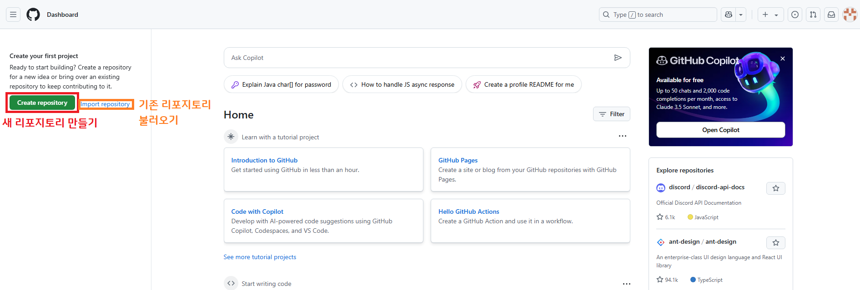Viewport: 860px width, 290px height.
Task: Open the tutorial project three-dots menu
Action: coord(622,136)
